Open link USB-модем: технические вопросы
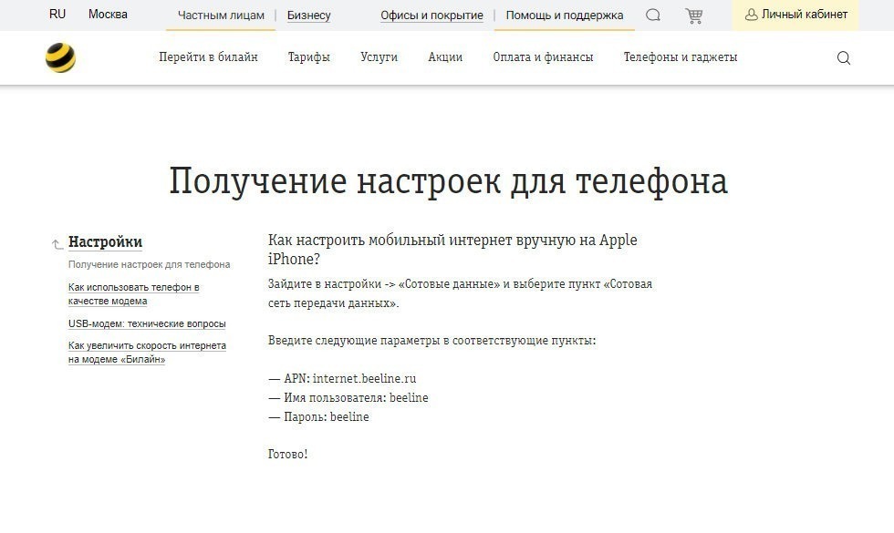Viewport: 894px width, 533px height. [146, 323]
